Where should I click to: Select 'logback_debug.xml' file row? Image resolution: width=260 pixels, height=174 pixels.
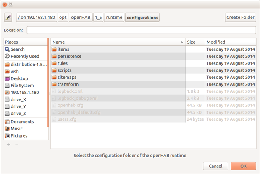coord(153,99)
